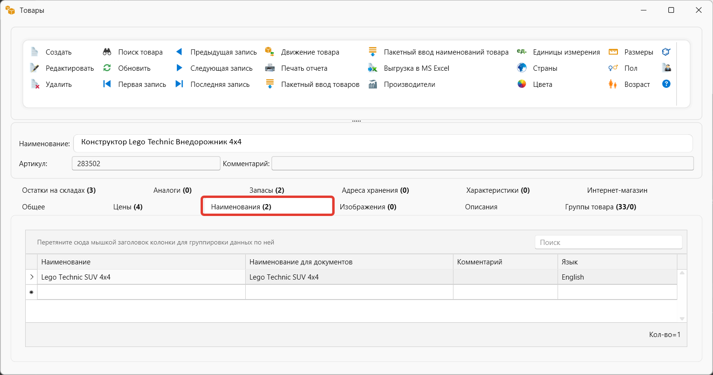Switch to Общее tab

coord(34,207)
